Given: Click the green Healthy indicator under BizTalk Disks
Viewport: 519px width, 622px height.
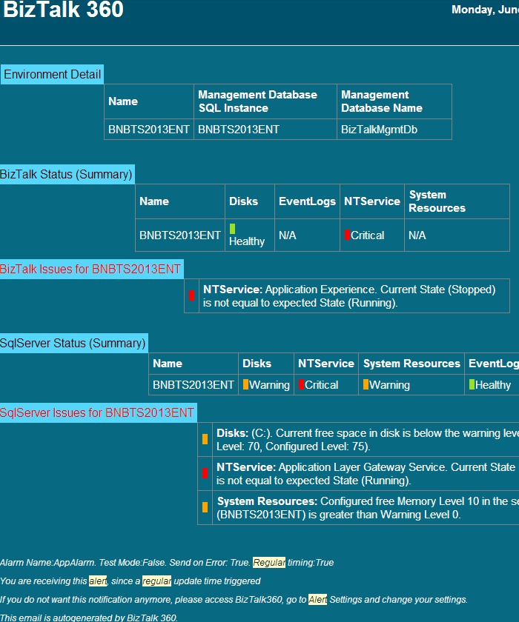Looking at the screenshot, I should 232,229.
